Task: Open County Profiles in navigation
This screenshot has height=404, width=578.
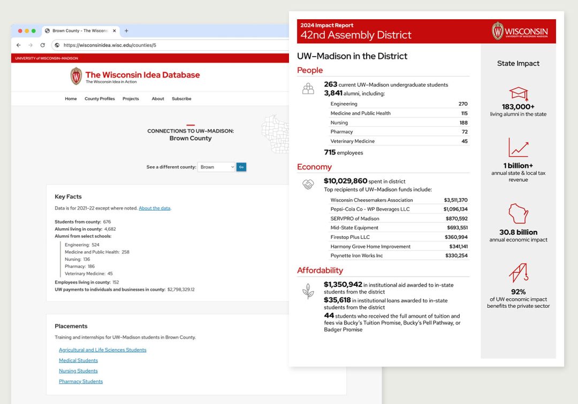Action: 100,99
